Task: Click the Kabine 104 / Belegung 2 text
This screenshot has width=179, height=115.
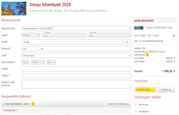Action: (x=118, y=104)
